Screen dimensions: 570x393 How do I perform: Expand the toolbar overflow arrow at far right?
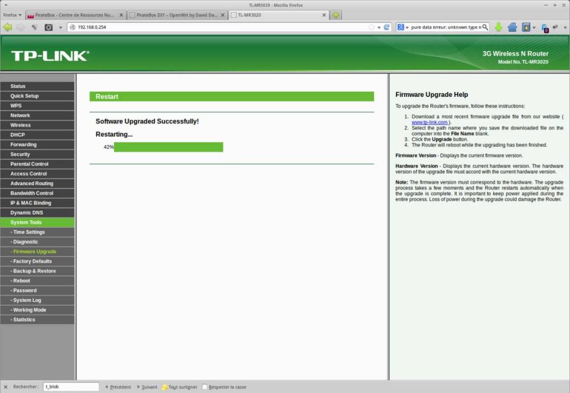click(x=565, y=27)
